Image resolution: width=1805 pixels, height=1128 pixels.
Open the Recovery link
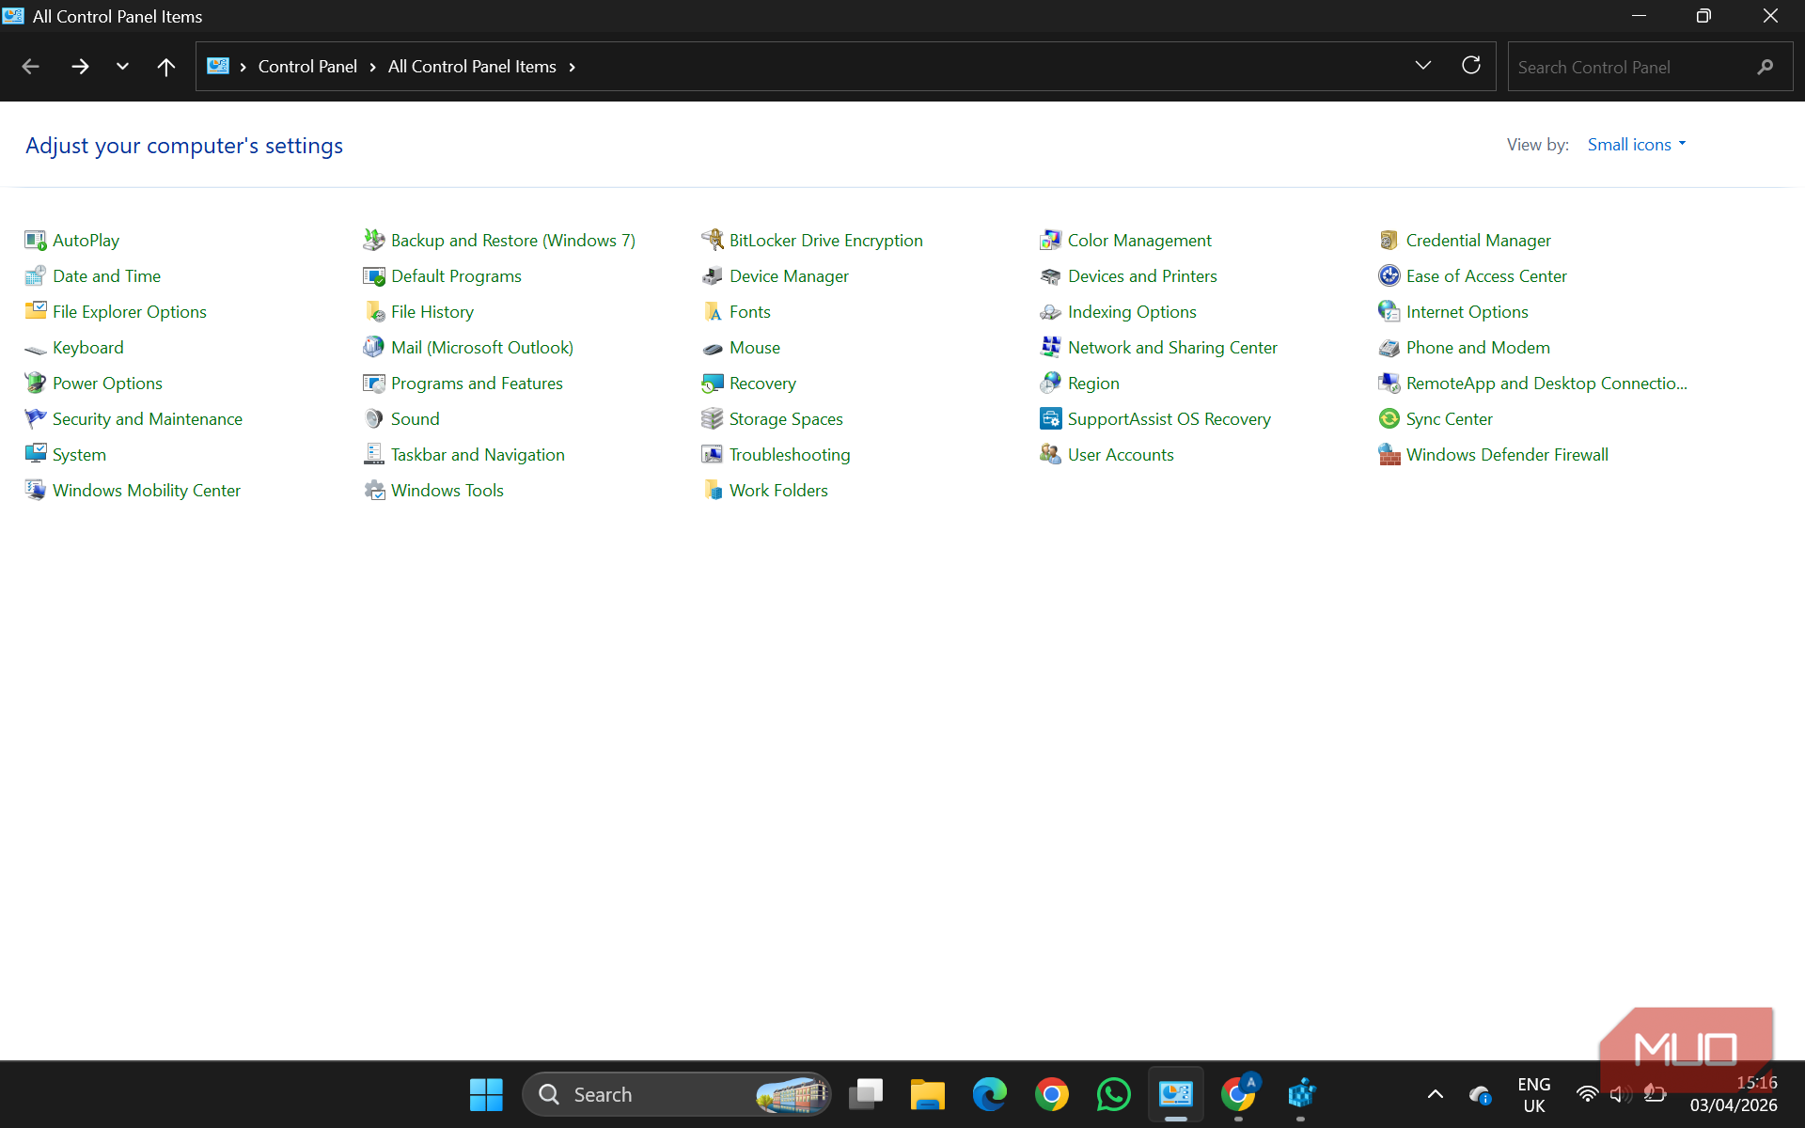pyautogui.click(x=762, y=384)
